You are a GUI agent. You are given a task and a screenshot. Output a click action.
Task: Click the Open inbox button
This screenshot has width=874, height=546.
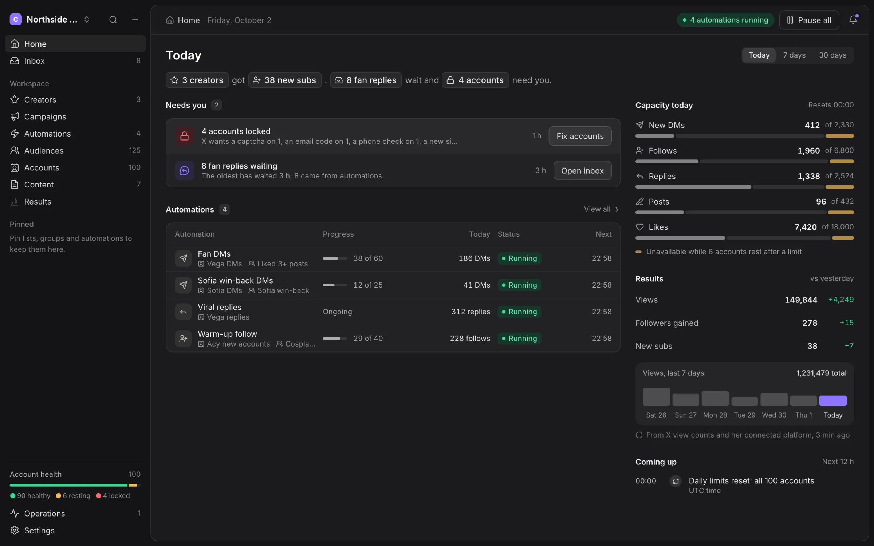pos(582,170)
